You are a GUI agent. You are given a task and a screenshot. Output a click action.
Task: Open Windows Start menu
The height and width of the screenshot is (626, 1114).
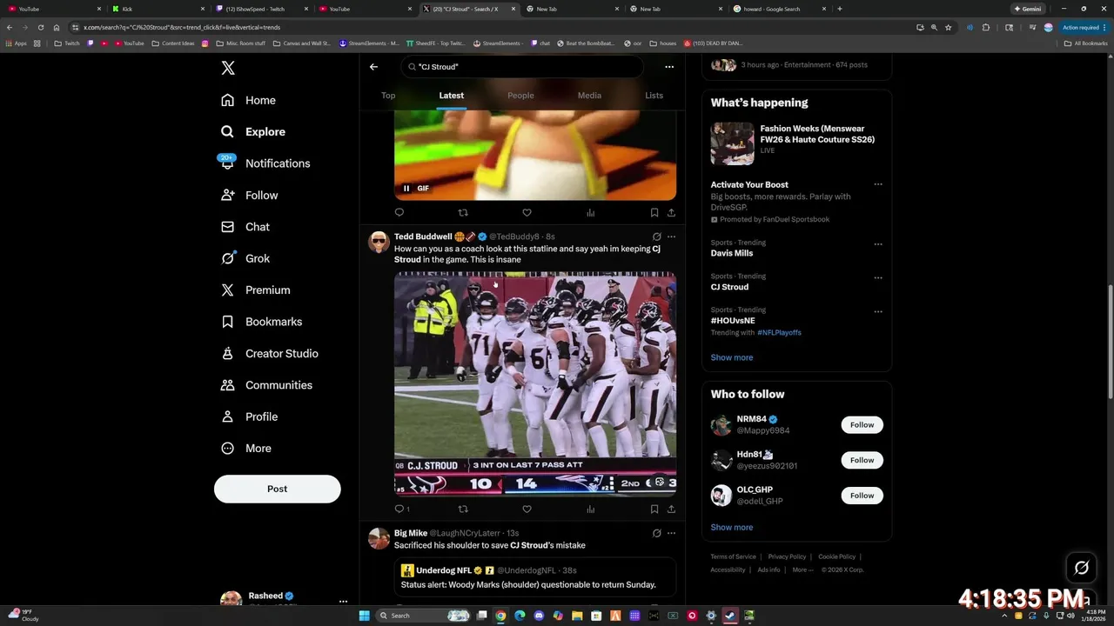pyautogui.click(x=365, y=616)
